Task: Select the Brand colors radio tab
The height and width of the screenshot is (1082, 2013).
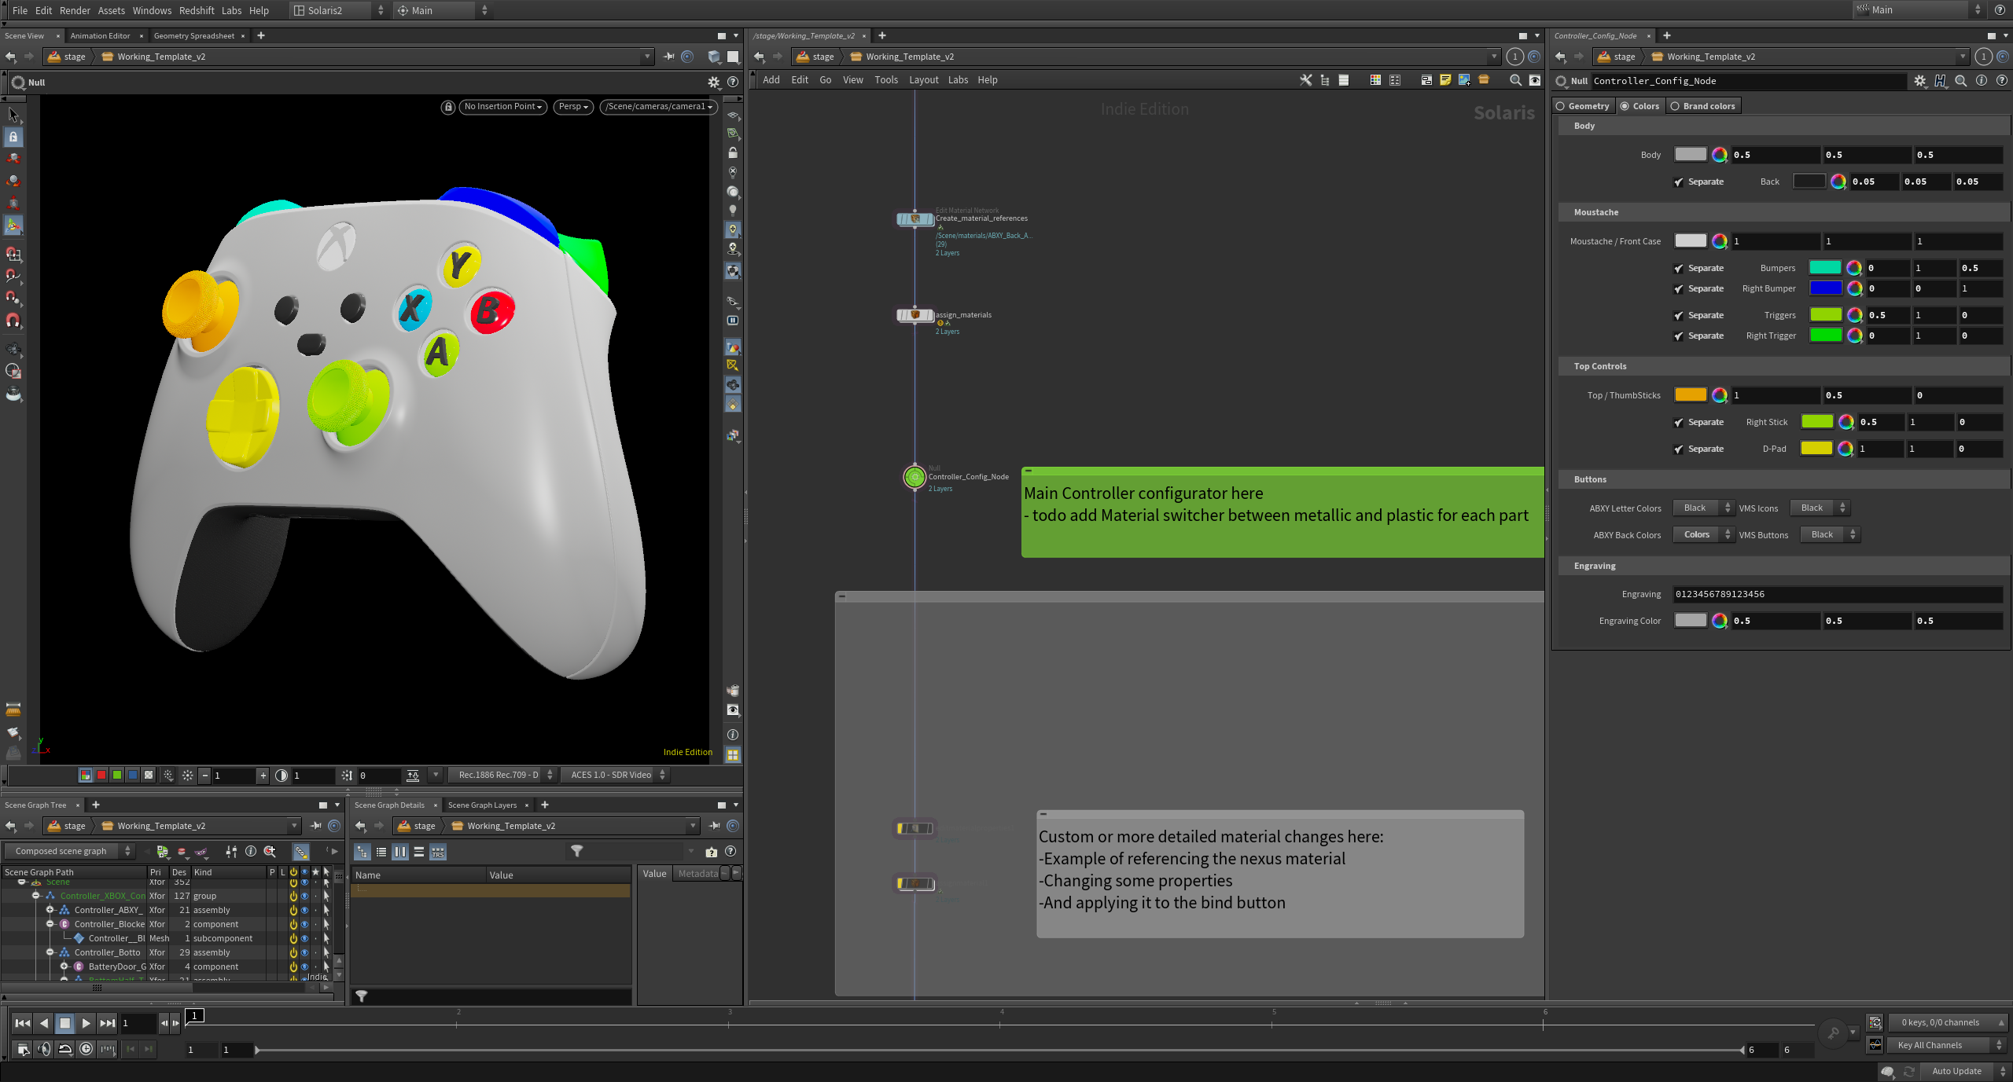Action: 1702,106
